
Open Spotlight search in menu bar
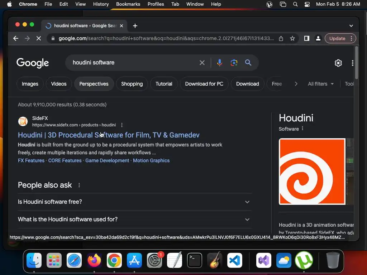tap(295, 4)
